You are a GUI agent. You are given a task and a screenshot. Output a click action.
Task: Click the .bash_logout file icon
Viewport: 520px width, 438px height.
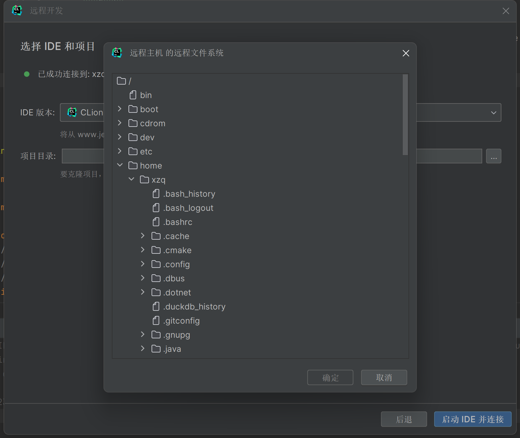point(156,208)
